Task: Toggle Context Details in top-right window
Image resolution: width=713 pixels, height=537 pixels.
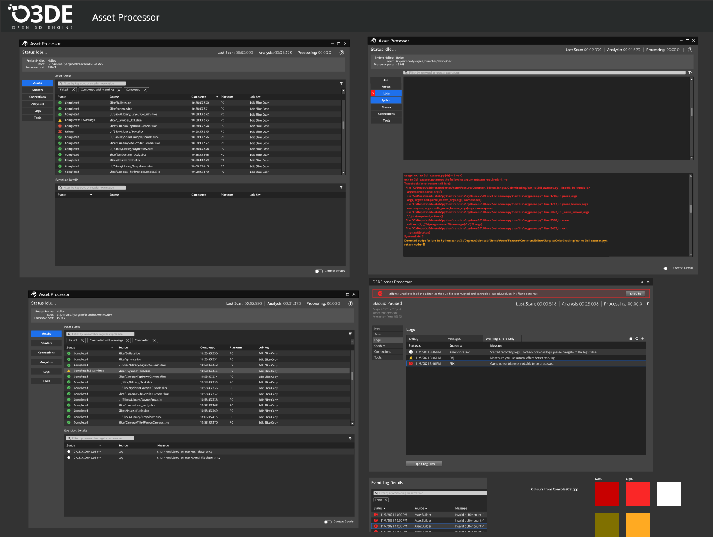Action: click(x=667, y=268)
